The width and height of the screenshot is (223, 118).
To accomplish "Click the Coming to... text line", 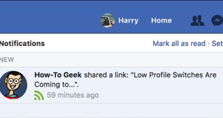I will click(56, 85).
